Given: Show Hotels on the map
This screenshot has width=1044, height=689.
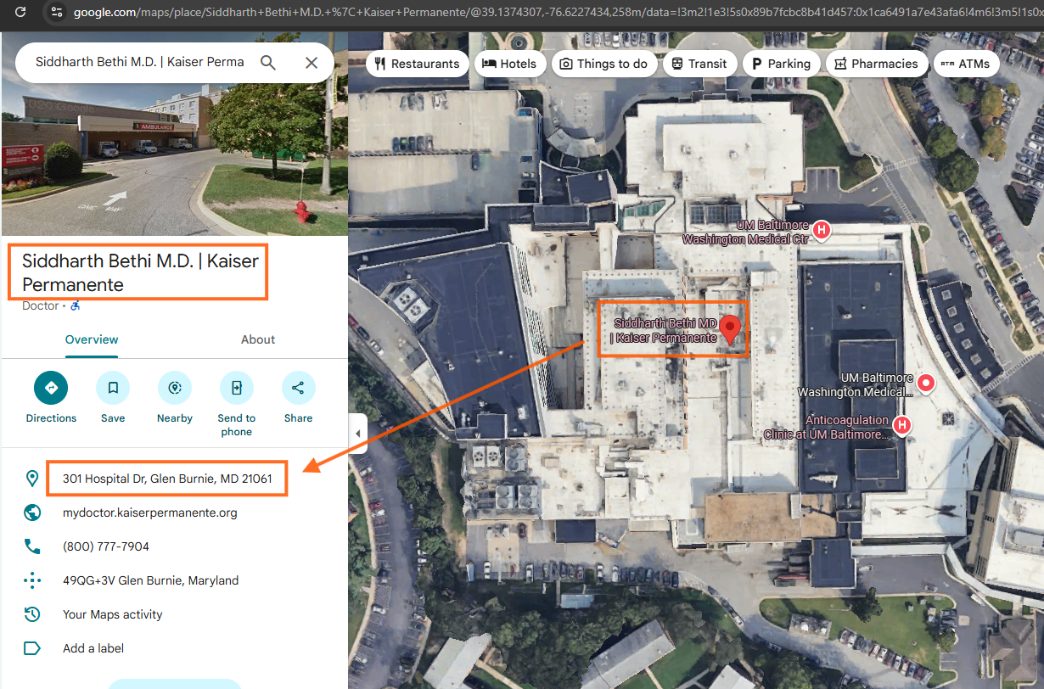Looking at the screenshot, I should pyautogui.click(x=509, y=64).
